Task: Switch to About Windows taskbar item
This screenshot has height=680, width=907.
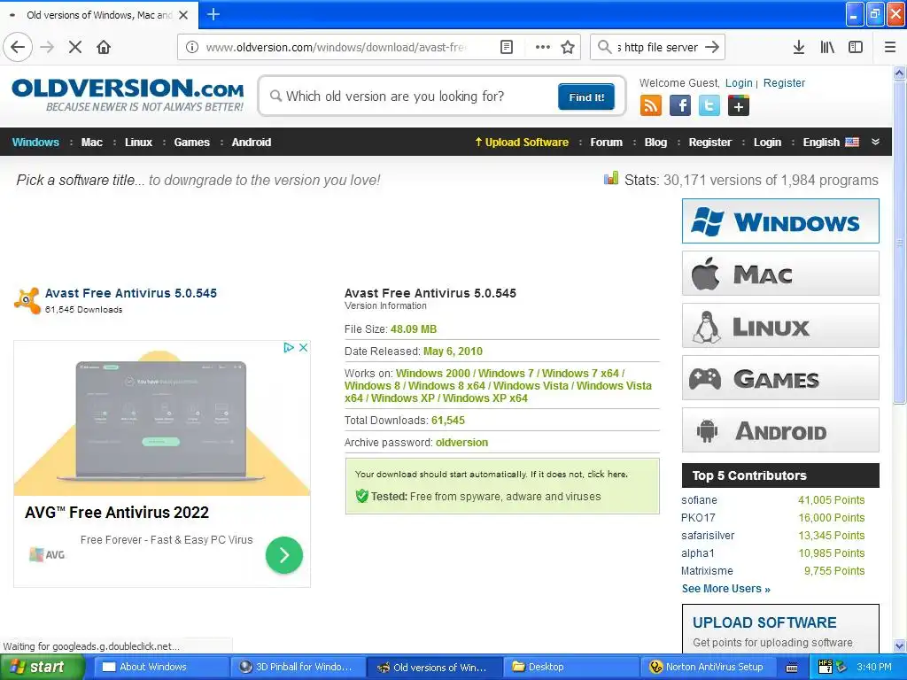Action: point(162,668)
